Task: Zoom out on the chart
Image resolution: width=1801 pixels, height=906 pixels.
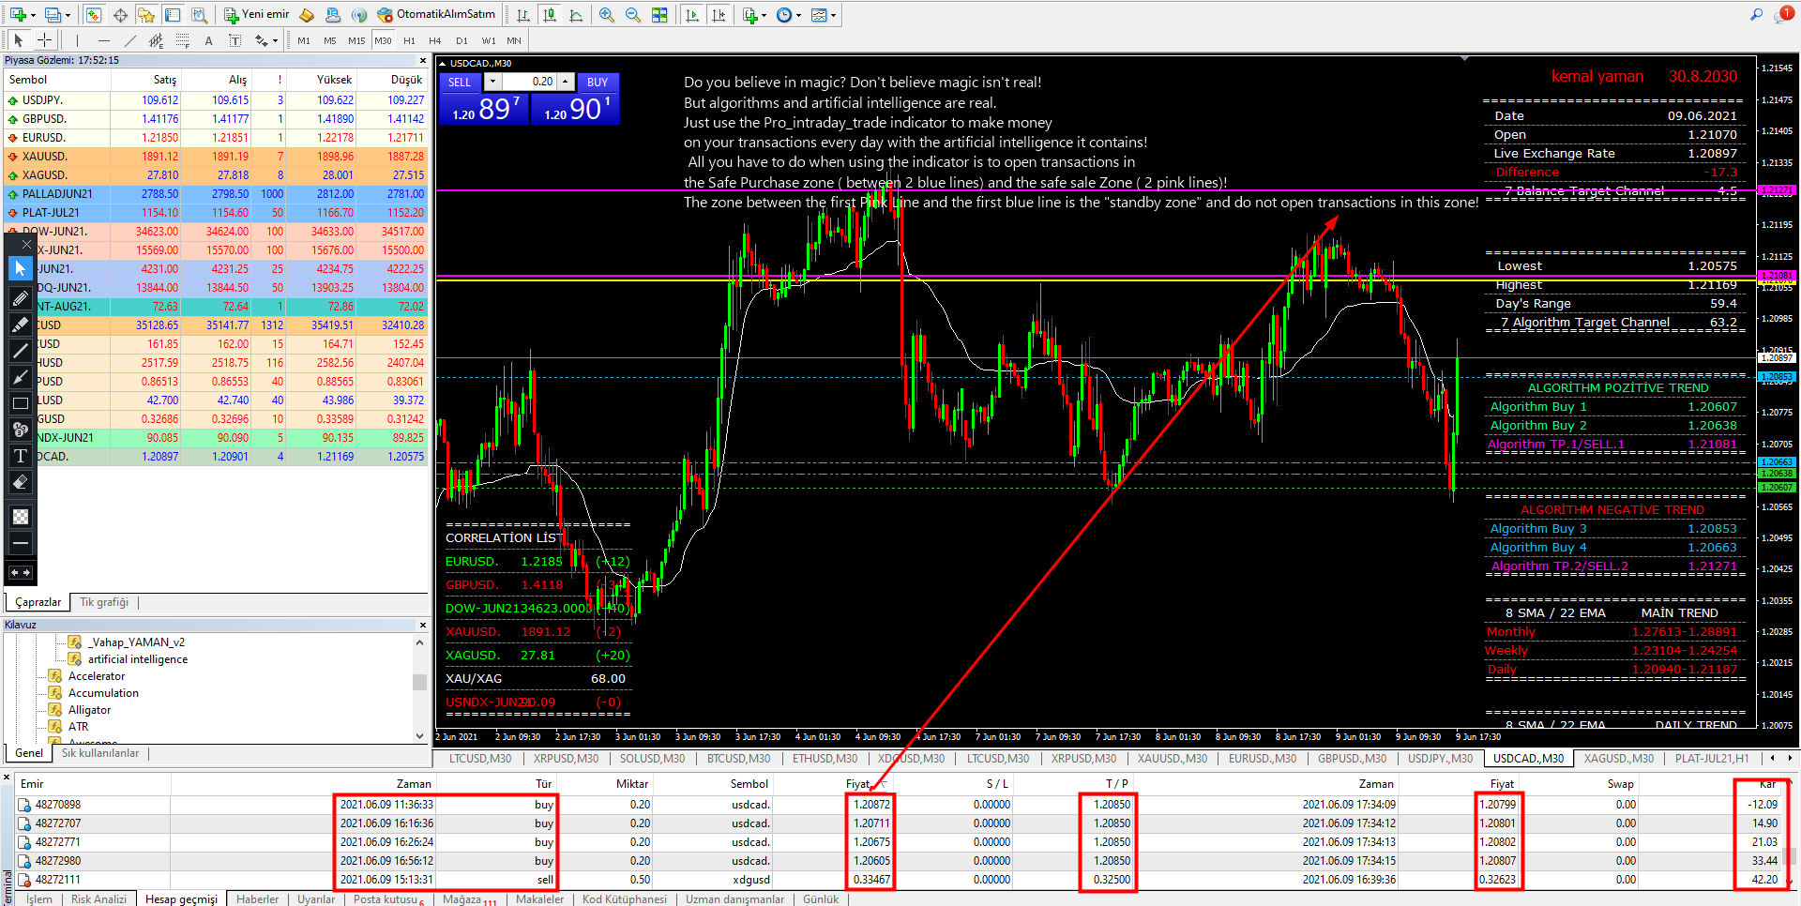Action: (x=633, y=15)
